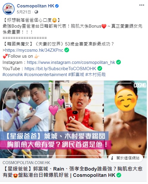Click the green checkmark after YouTube link
Image resolution: width=148 pixels, height=184 pixels.
click(100, 68)
